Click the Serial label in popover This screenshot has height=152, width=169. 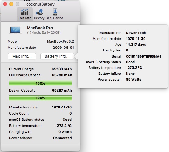[116, 56]
